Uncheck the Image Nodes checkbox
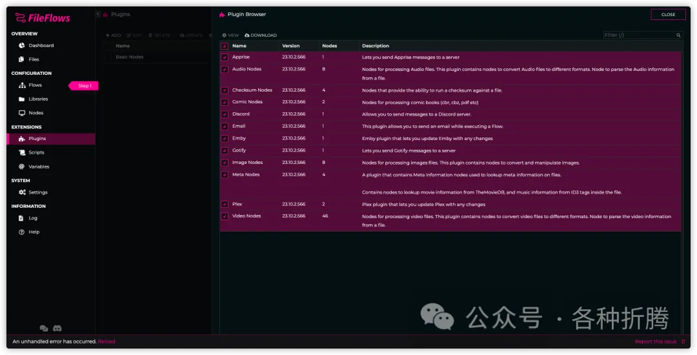Screen dimensions: 697x355 point(225,163)
